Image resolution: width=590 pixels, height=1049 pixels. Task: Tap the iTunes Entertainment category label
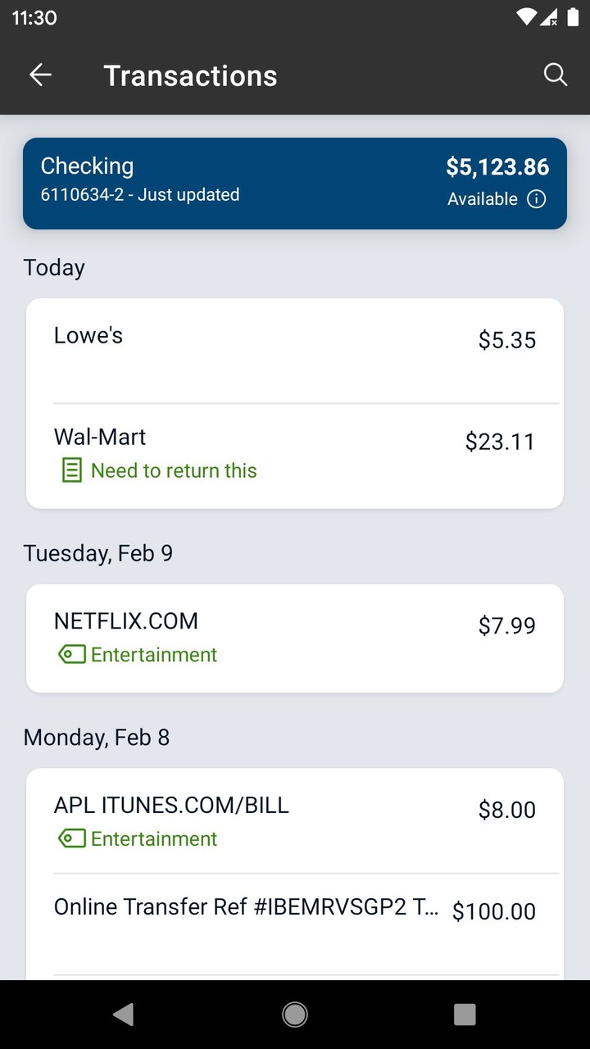(x=154, y=838)
